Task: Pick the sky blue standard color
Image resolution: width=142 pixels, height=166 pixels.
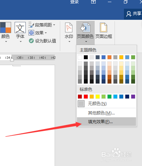Action: tap(115, 96)
